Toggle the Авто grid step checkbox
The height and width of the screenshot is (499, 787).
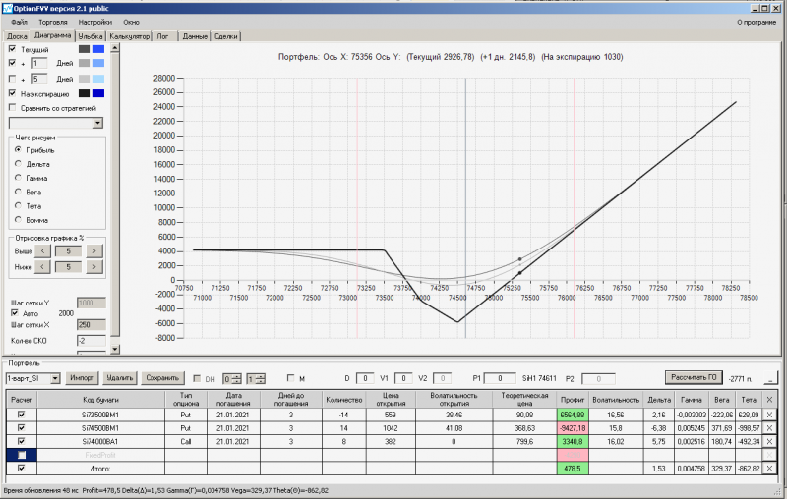pyautogui.click(x=15, y=313)
